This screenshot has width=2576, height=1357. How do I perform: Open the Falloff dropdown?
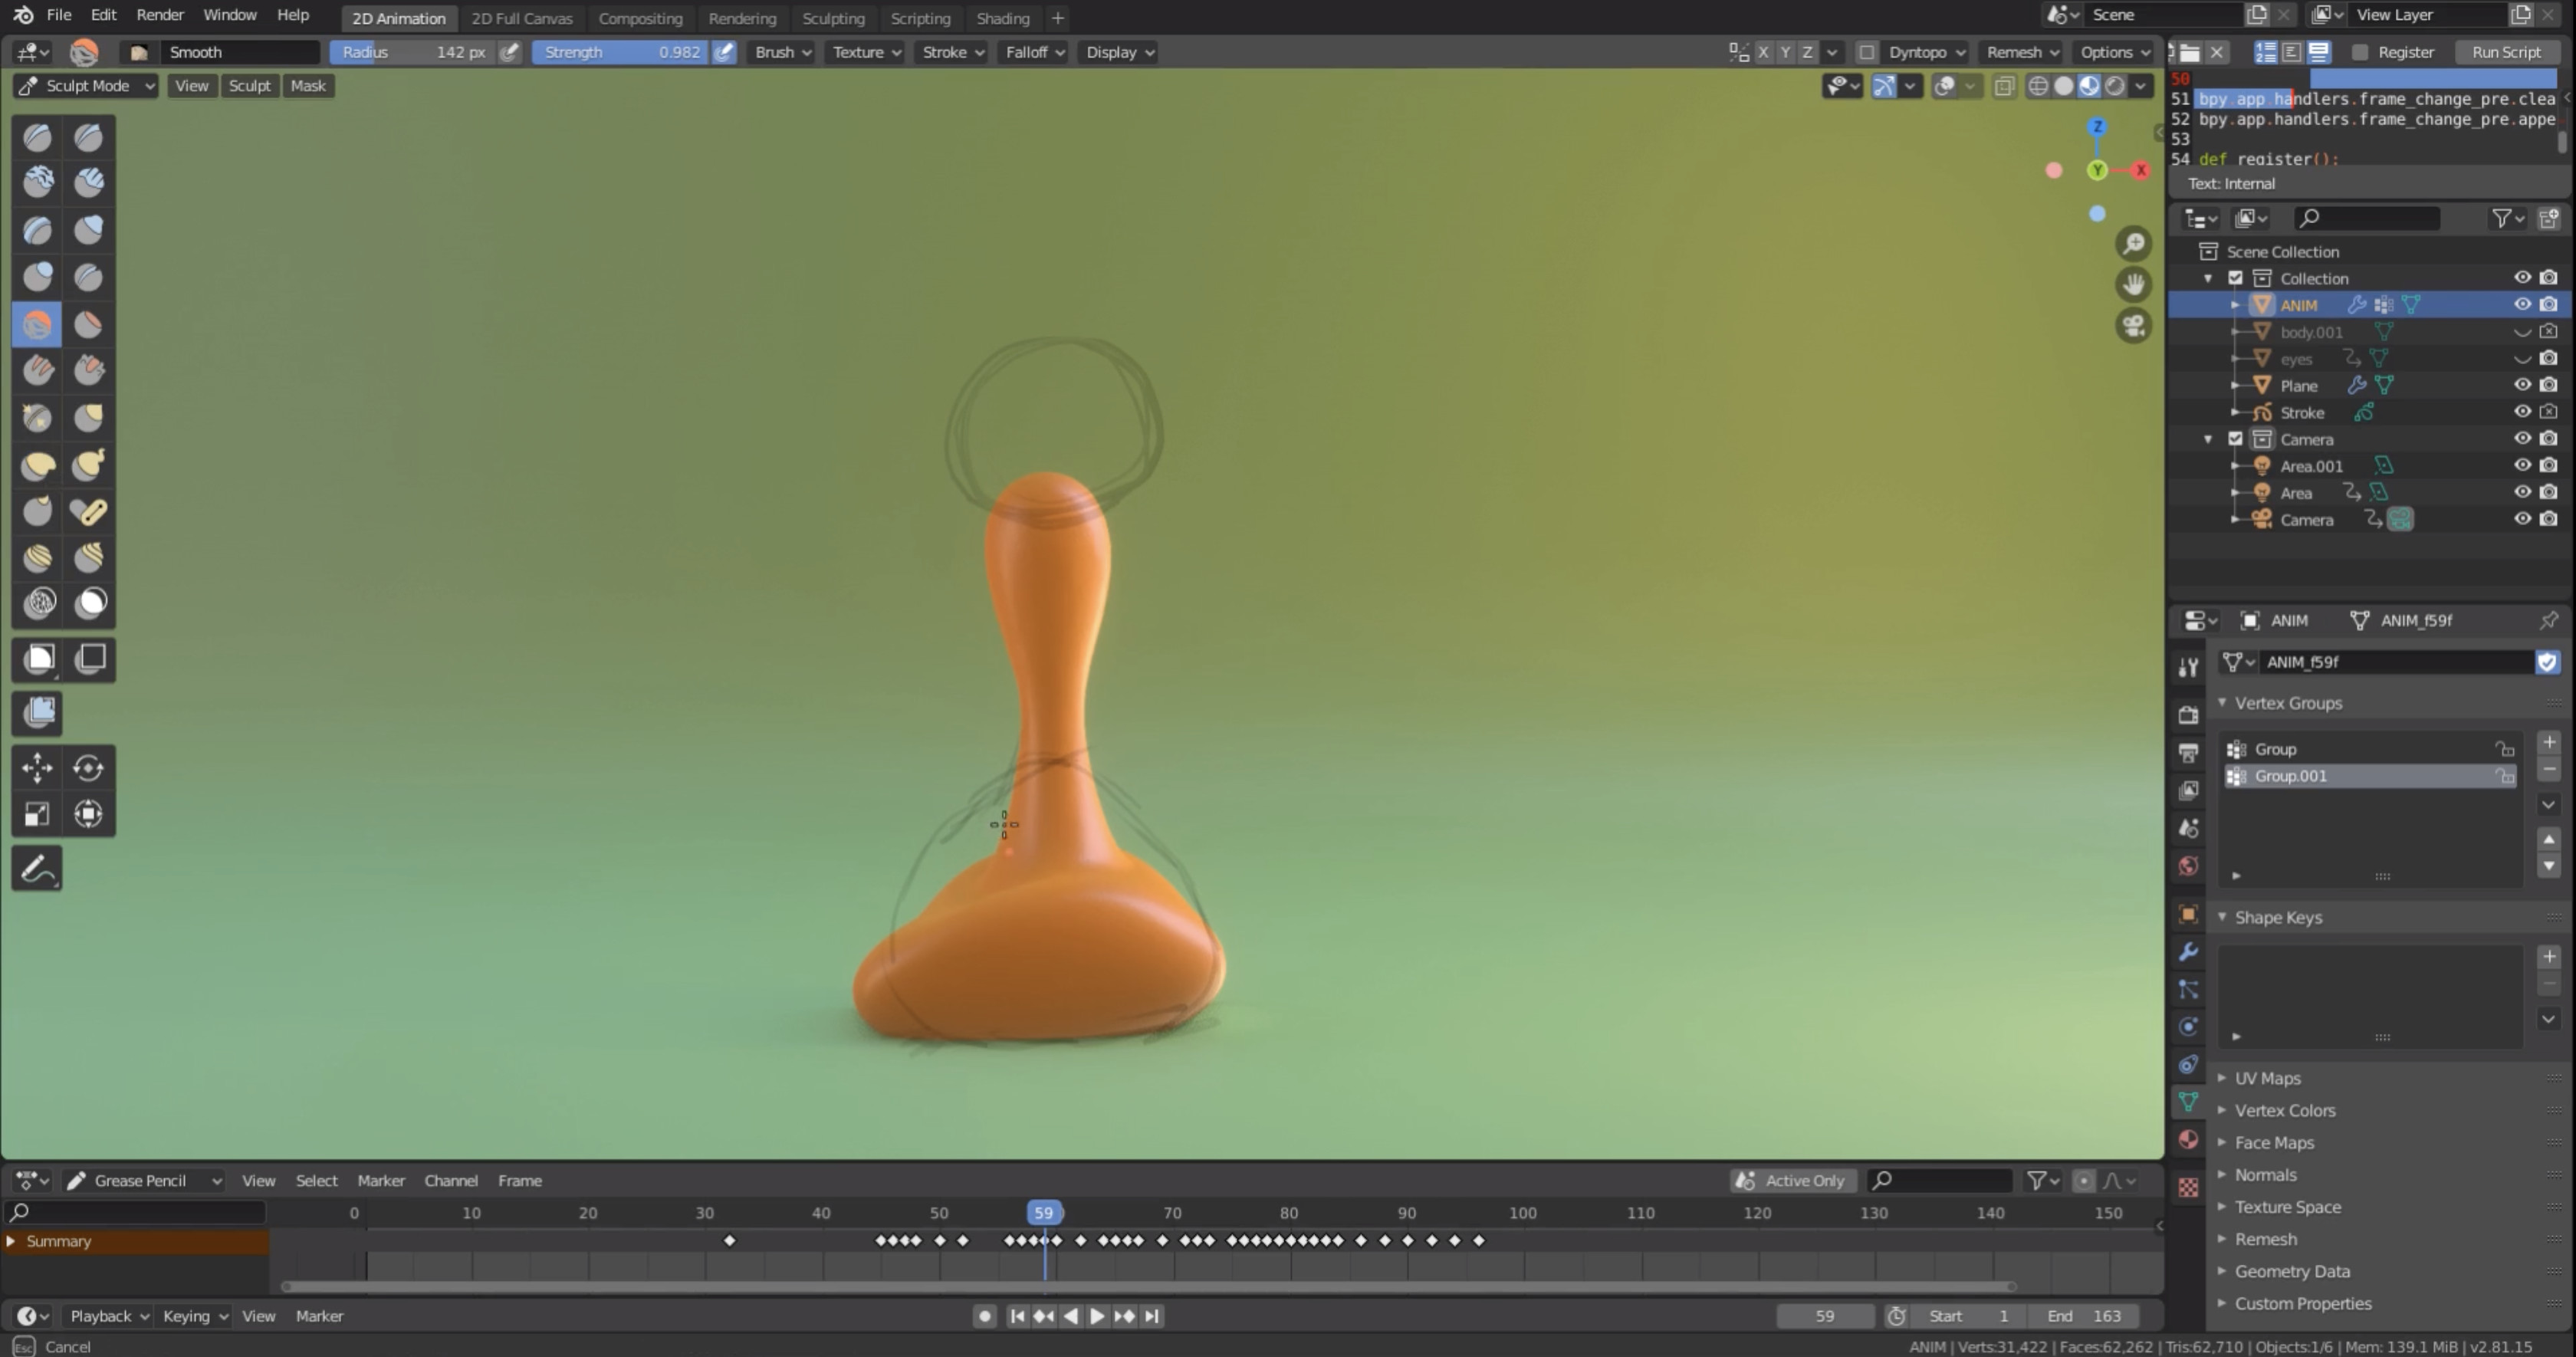tap(1034, 52)
